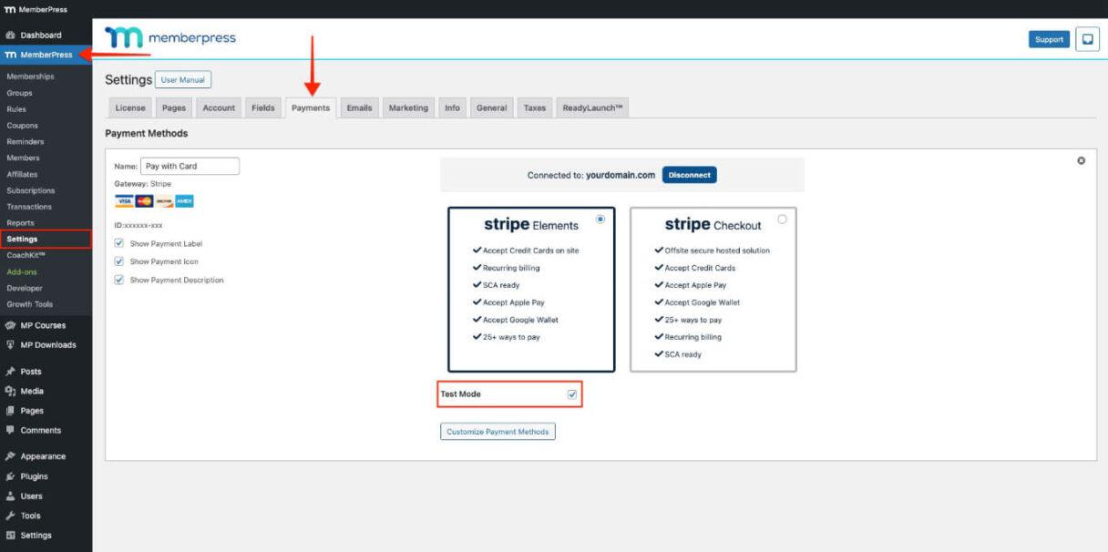Switch to the Emails settings tab
Image resolution: width=1108 pixels, height=552 pixels.
(359, 107)
